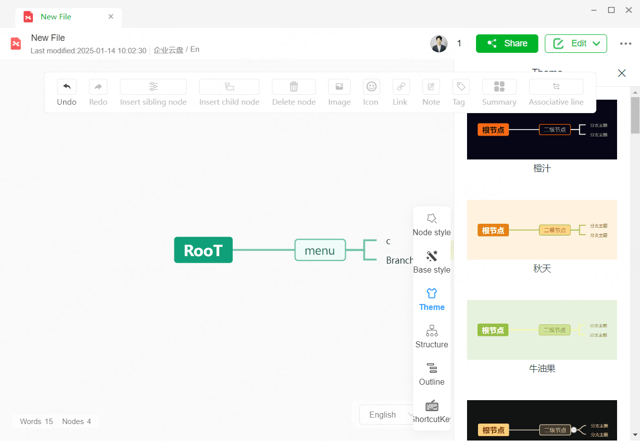
Task: Apply the 秋天 theme thumbnail
Action: coord(542,230)
